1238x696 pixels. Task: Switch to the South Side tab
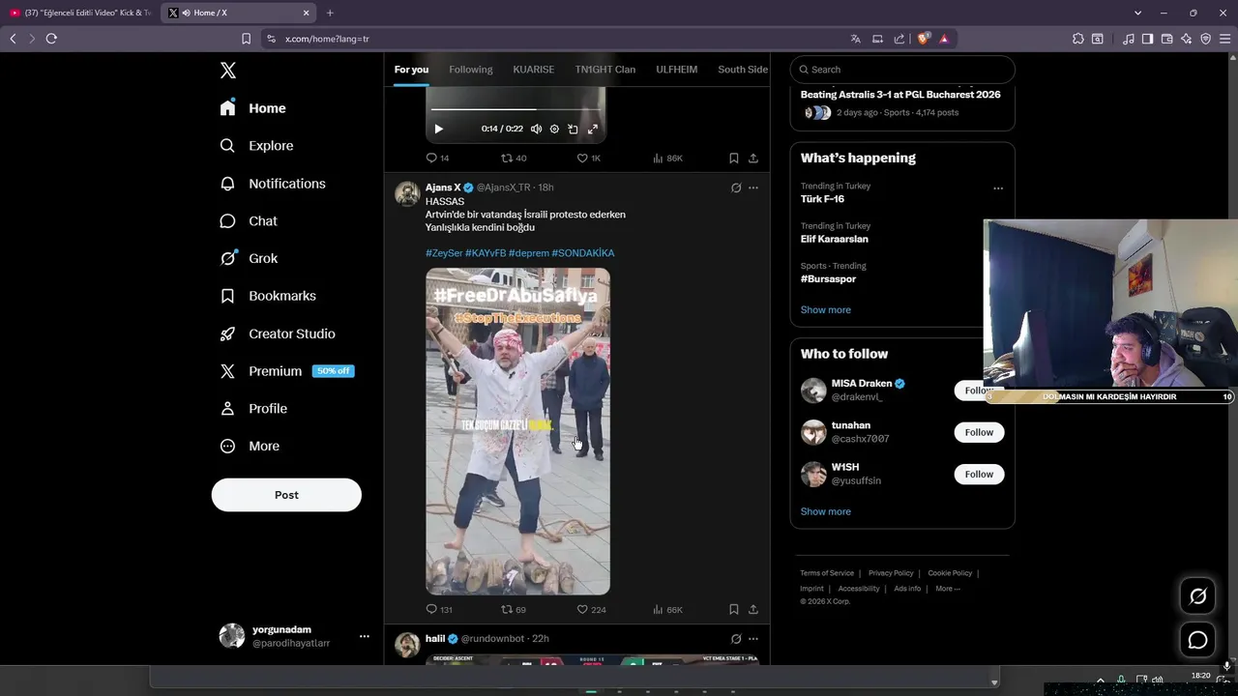coord(743,70)
